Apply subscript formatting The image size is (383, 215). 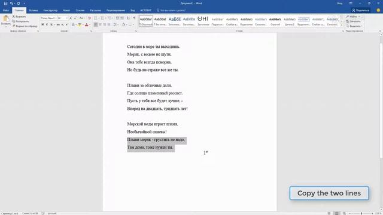click(62, 24)
